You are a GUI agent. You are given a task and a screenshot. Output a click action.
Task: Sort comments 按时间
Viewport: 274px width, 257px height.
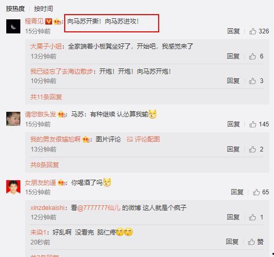tap(43, 8)
